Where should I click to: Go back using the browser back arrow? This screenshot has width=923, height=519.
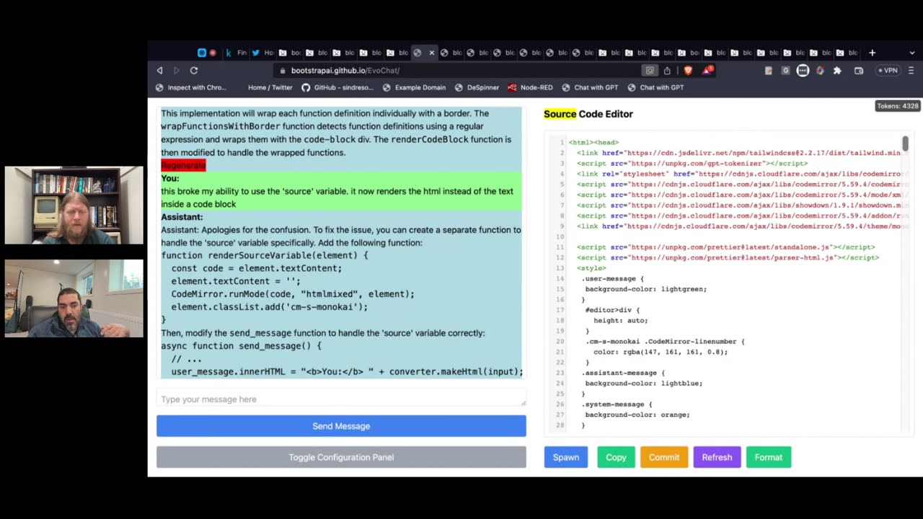click(x=160, y=71)
